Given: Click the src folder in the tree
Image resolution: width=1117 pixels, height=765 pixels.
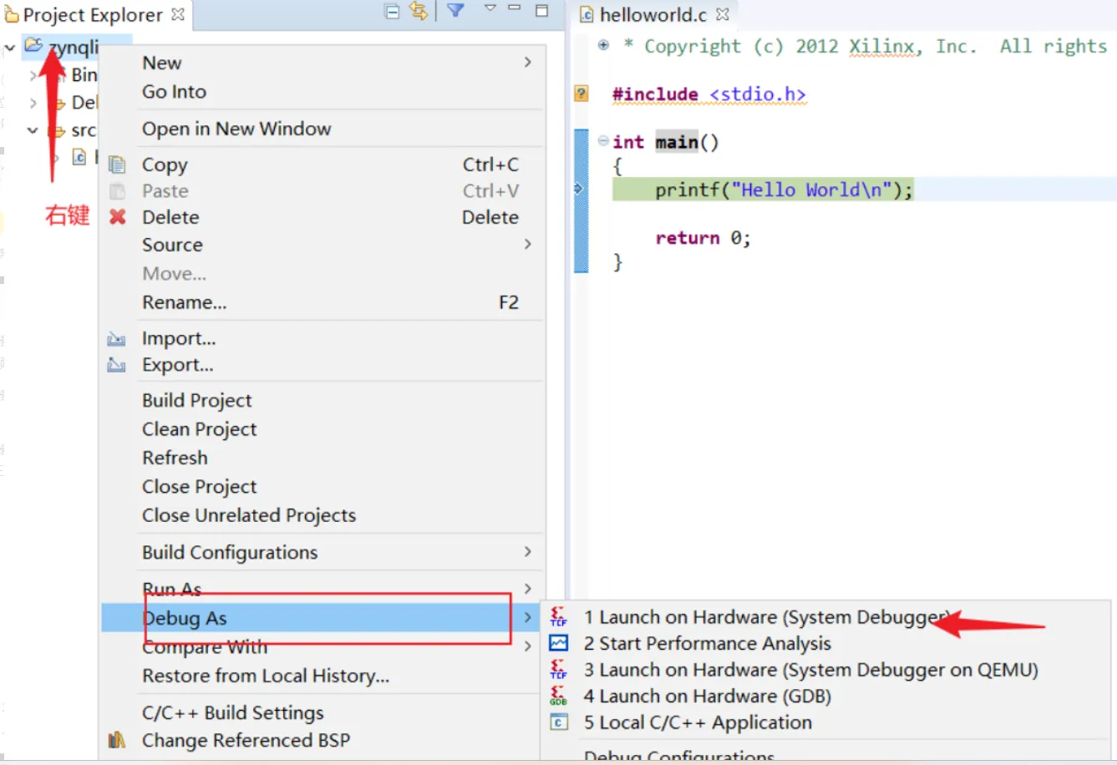Looking at the screenshot, I should click(83, 130).
